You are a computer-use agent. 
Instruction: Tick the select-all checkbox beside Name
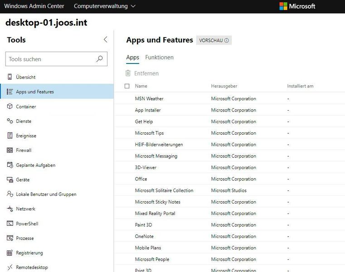click(x=127, y=86)
